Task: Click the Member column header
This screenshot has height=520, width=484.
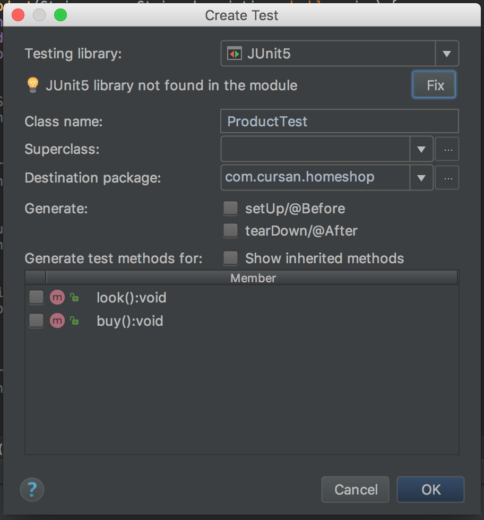Action: coord(253,278)
